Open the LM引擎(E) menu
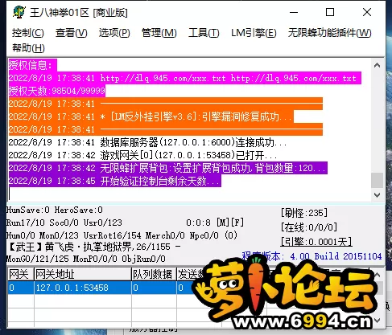 254,33
